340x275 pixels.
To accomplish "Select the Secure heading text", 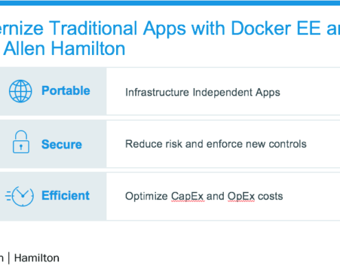I will (x=62, y=144).
